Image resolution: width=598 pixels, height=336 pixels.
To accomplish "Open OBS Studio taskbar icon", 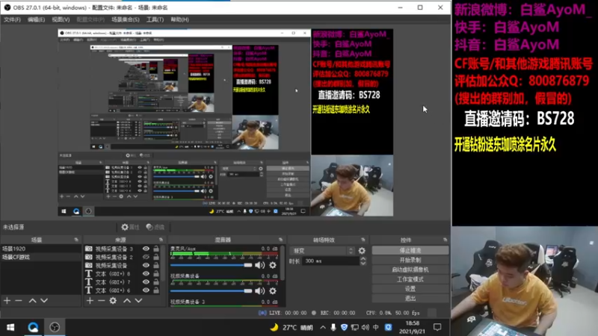I will [x=55, y=327].
